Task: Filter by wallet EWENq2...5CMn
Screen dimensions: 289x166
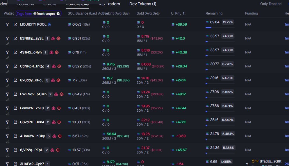Action: pyautogui.click(x=7, y=94)
